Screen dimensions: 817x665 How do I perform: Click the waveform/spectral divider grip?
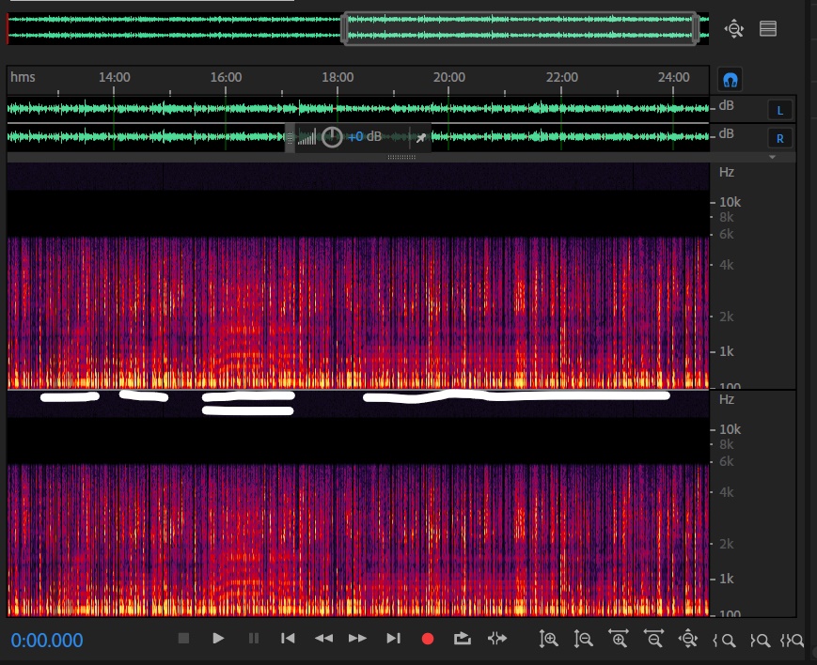(401, 157)
